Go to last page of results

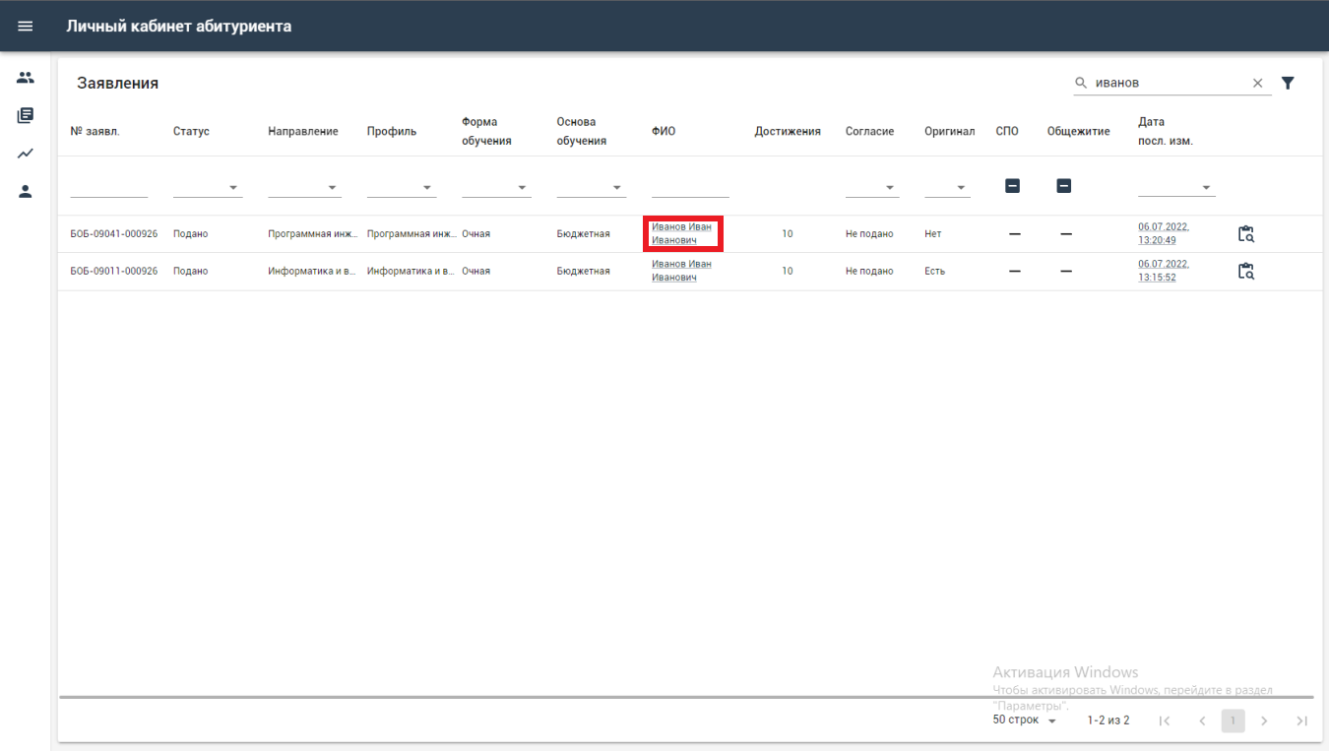coord(1301,720)
